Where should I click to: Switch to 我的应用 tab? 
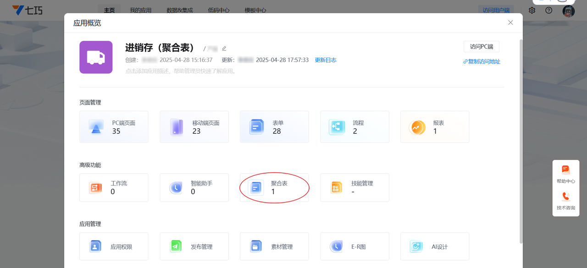[x=140, y=10]
